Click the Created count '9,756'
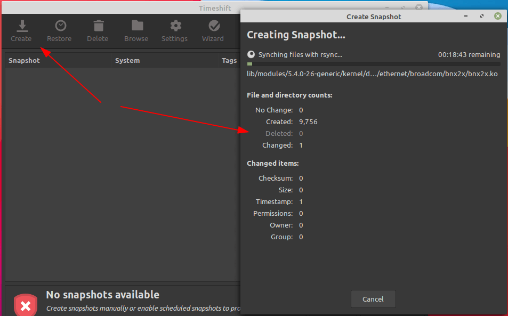508x316 pixels. click(308, 122)
